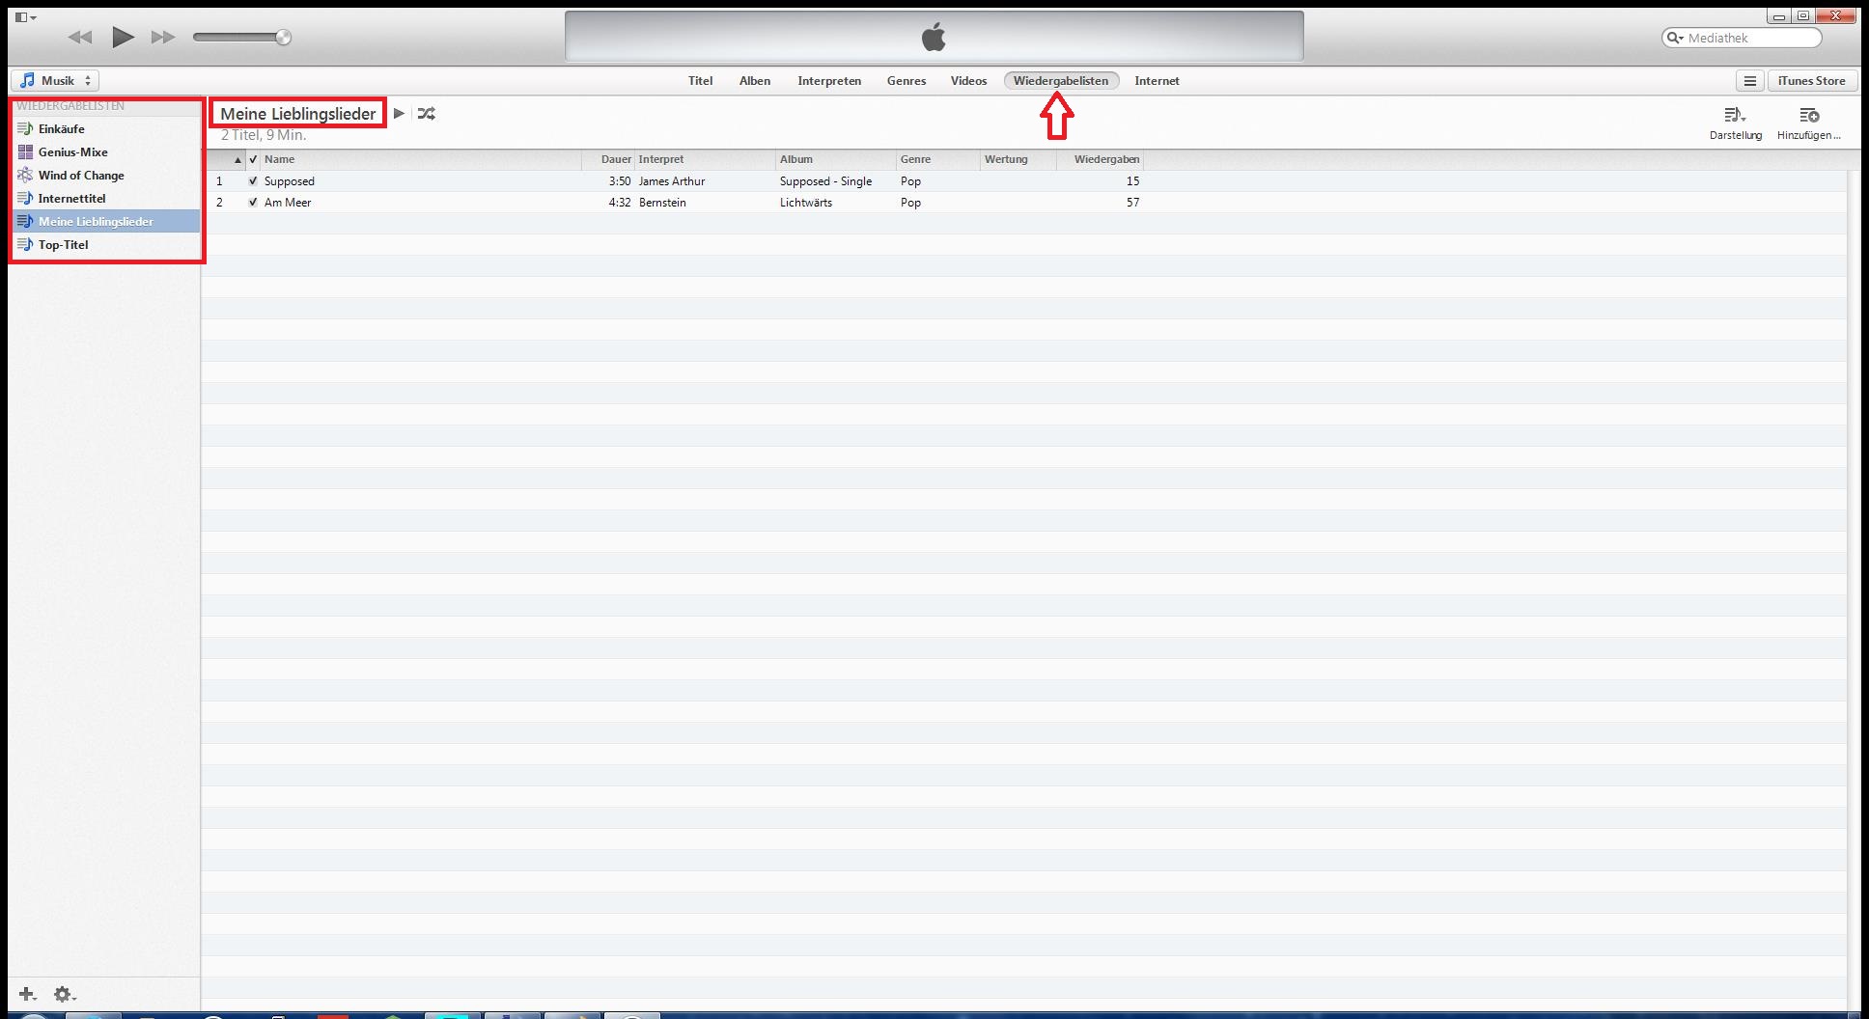Screen dimensions: 1869x1019
Task: Sort by the Name column header
Action: pos(421,159)
